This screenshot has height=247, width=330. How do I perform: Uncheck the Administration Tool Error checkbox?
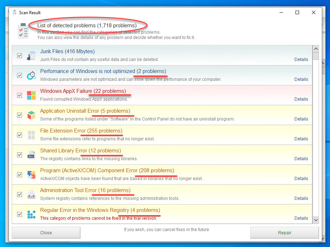coord(20,195)
